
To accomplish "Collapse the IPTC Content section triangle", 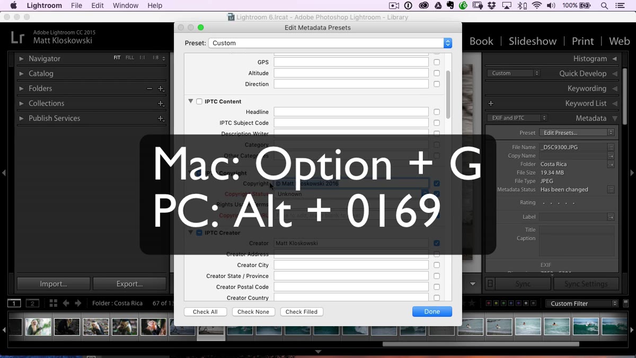I will 190,101.
